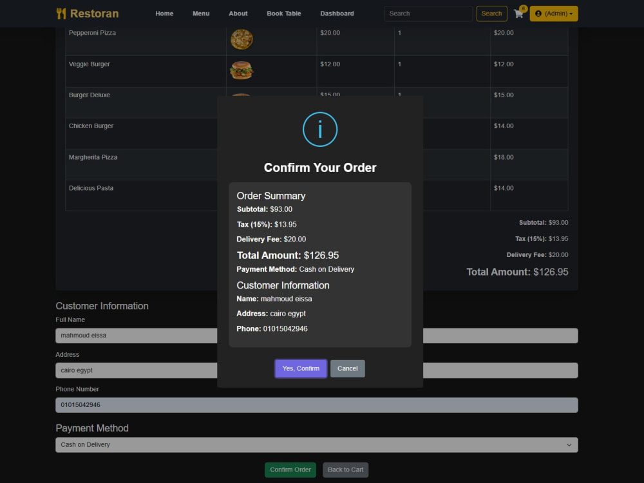Click the $20.00 unit price of Pepperoni Pizza
644x483 pixels.
330,33
